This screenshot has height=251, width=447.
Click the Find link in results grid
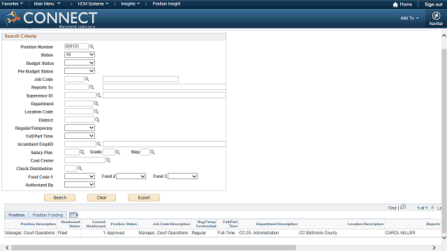(392, 208)
